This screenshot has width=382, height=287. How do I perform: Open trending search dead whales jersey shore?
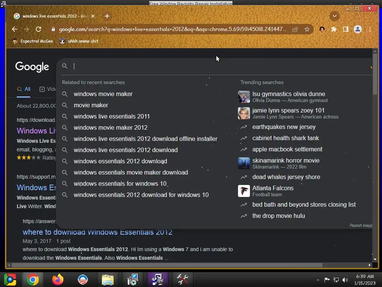click(x=286, y=177)
